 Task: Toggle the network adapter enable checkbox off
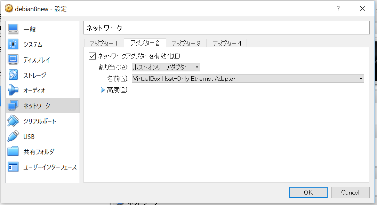[92, 56]
